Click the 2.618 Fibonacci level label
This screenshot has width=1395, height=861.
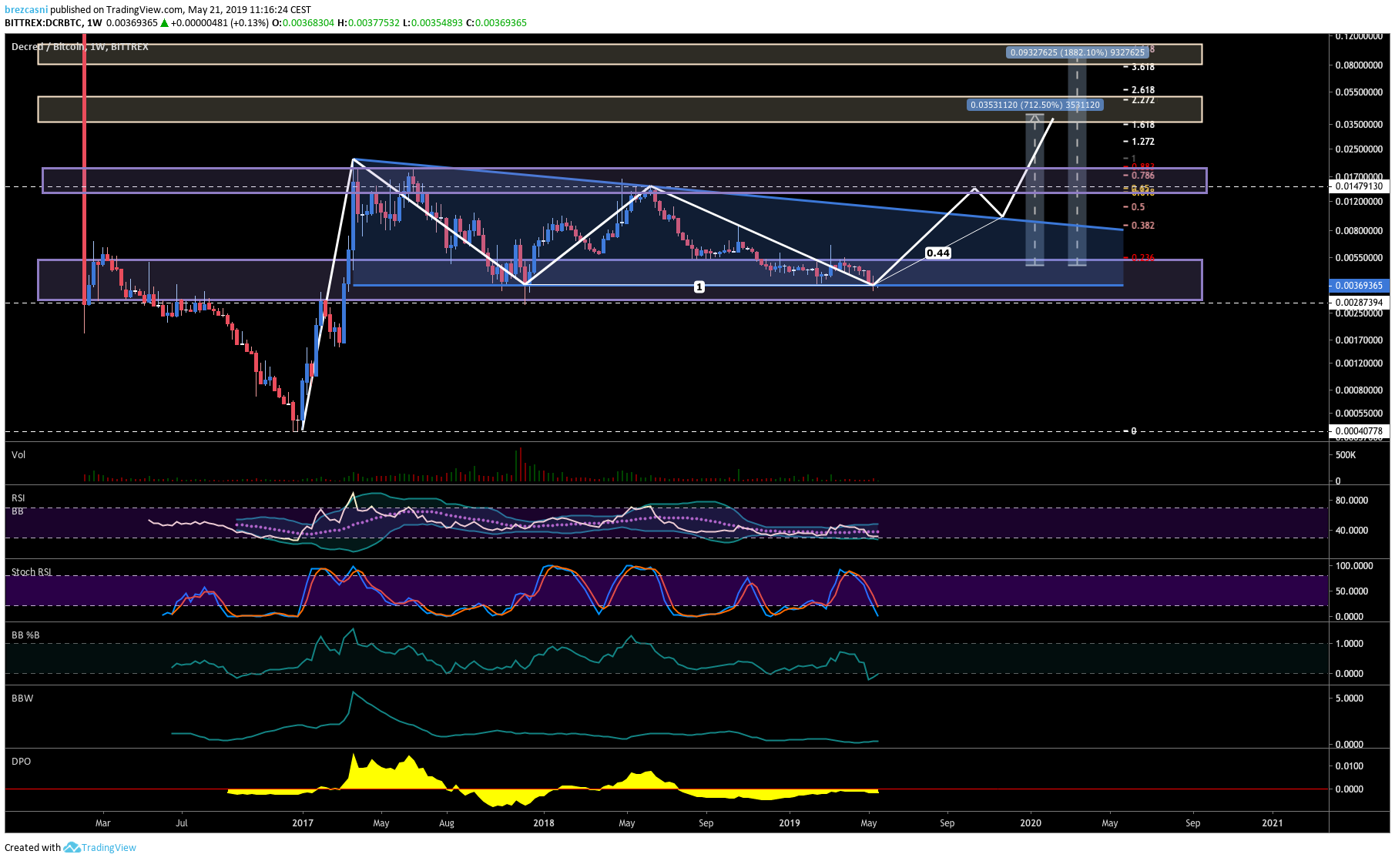[1143, 90]
